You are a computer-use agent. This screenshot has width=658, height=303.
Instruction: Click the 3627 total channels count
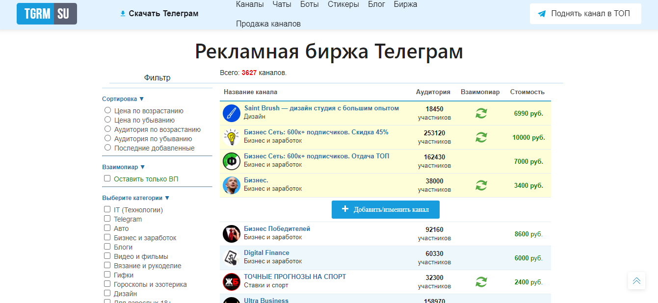(x=249, y=73)
